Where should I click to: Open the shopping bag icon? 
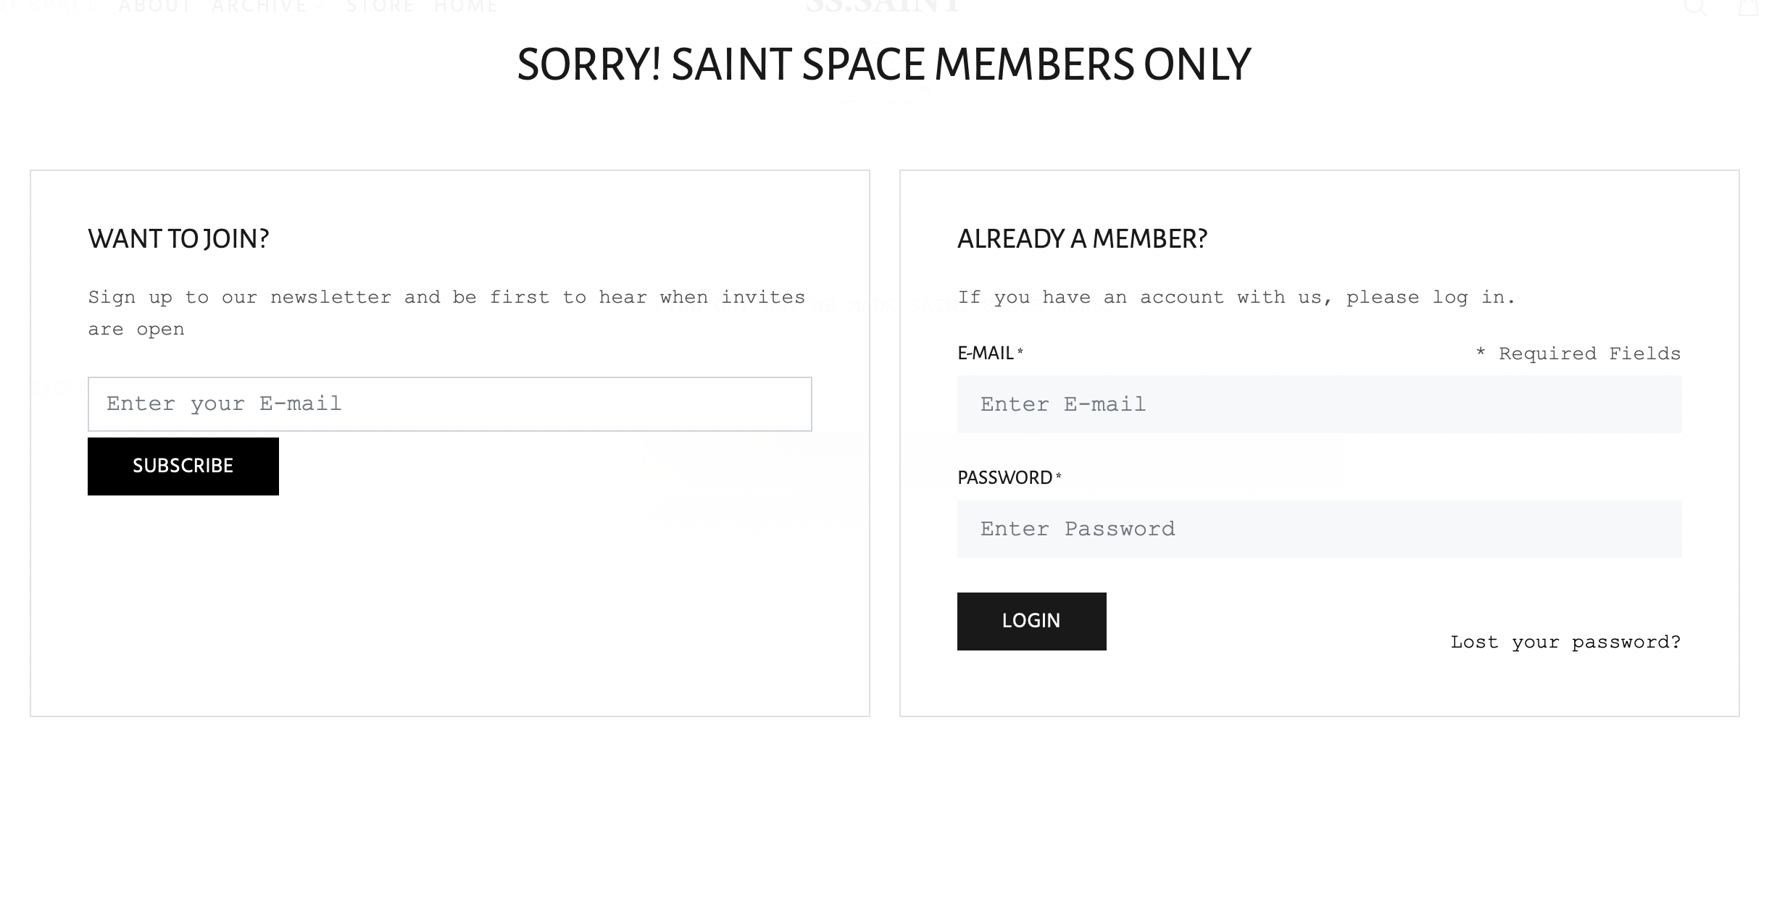(x=1749, y=7)
